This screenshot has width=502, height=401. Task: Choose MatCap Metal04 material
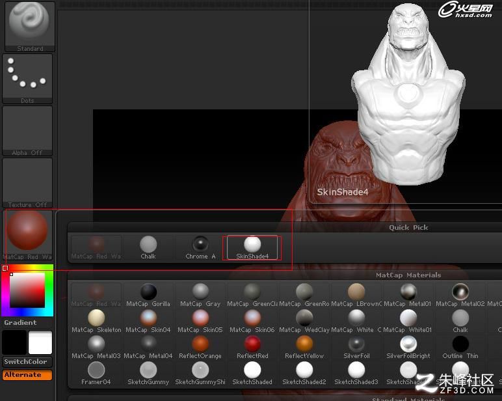[x=148, y=347]
